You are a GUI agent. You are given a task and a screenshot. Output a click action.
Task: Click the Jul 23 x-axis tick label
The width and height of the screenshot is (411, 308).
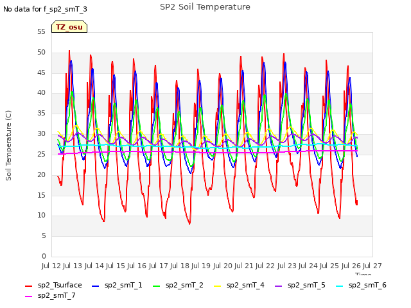(286, 266)
